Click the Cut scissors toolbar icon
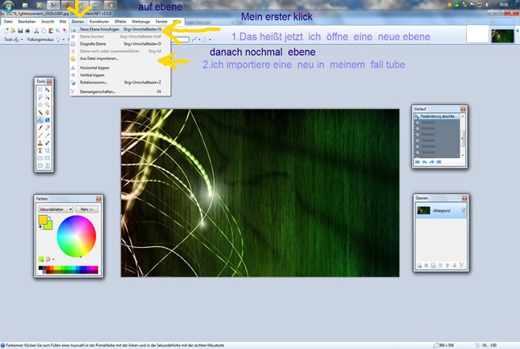The image size is (520, 349). coord(36,30)
